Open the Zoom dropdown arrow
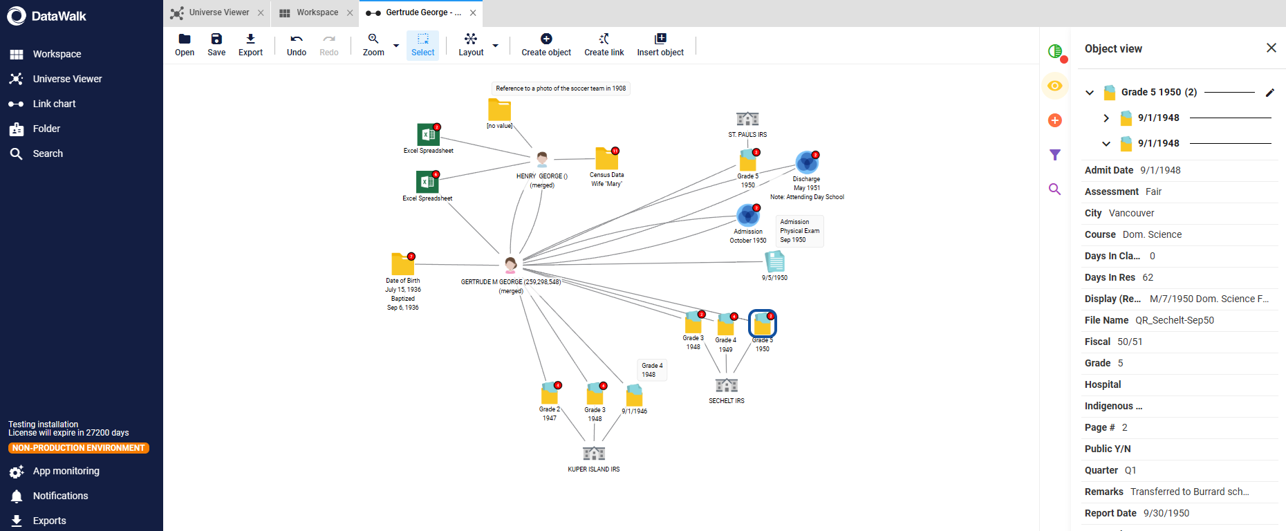 point(396,46)
